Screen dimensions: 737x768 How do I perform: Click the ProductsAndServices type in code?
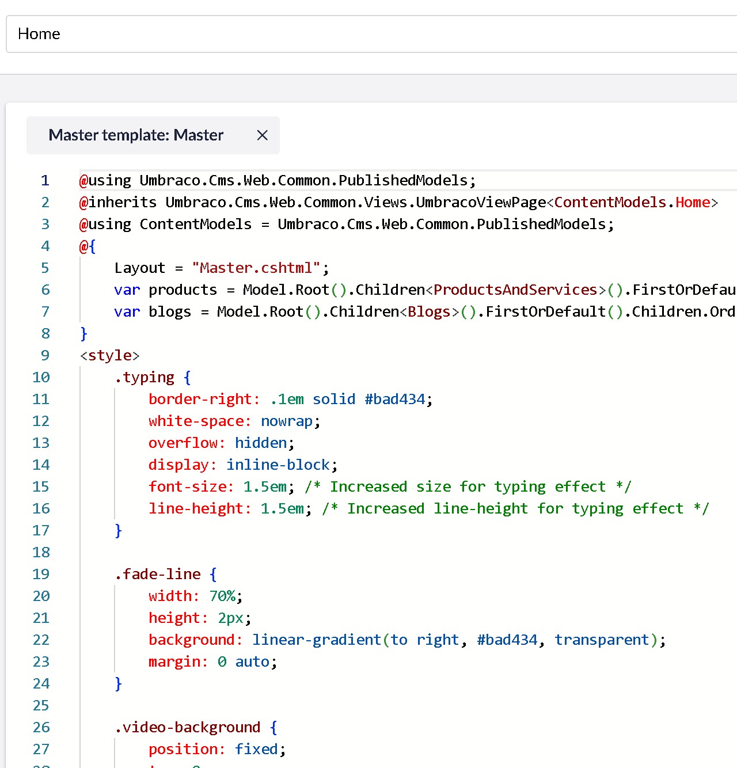[515, 290]
